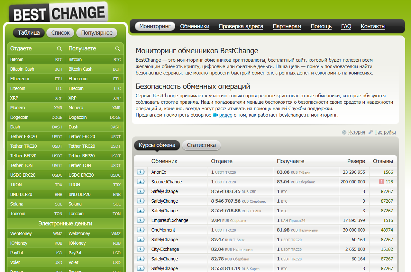
Task: Open the info icon for SecuredChange row
Action: (141, 182)
